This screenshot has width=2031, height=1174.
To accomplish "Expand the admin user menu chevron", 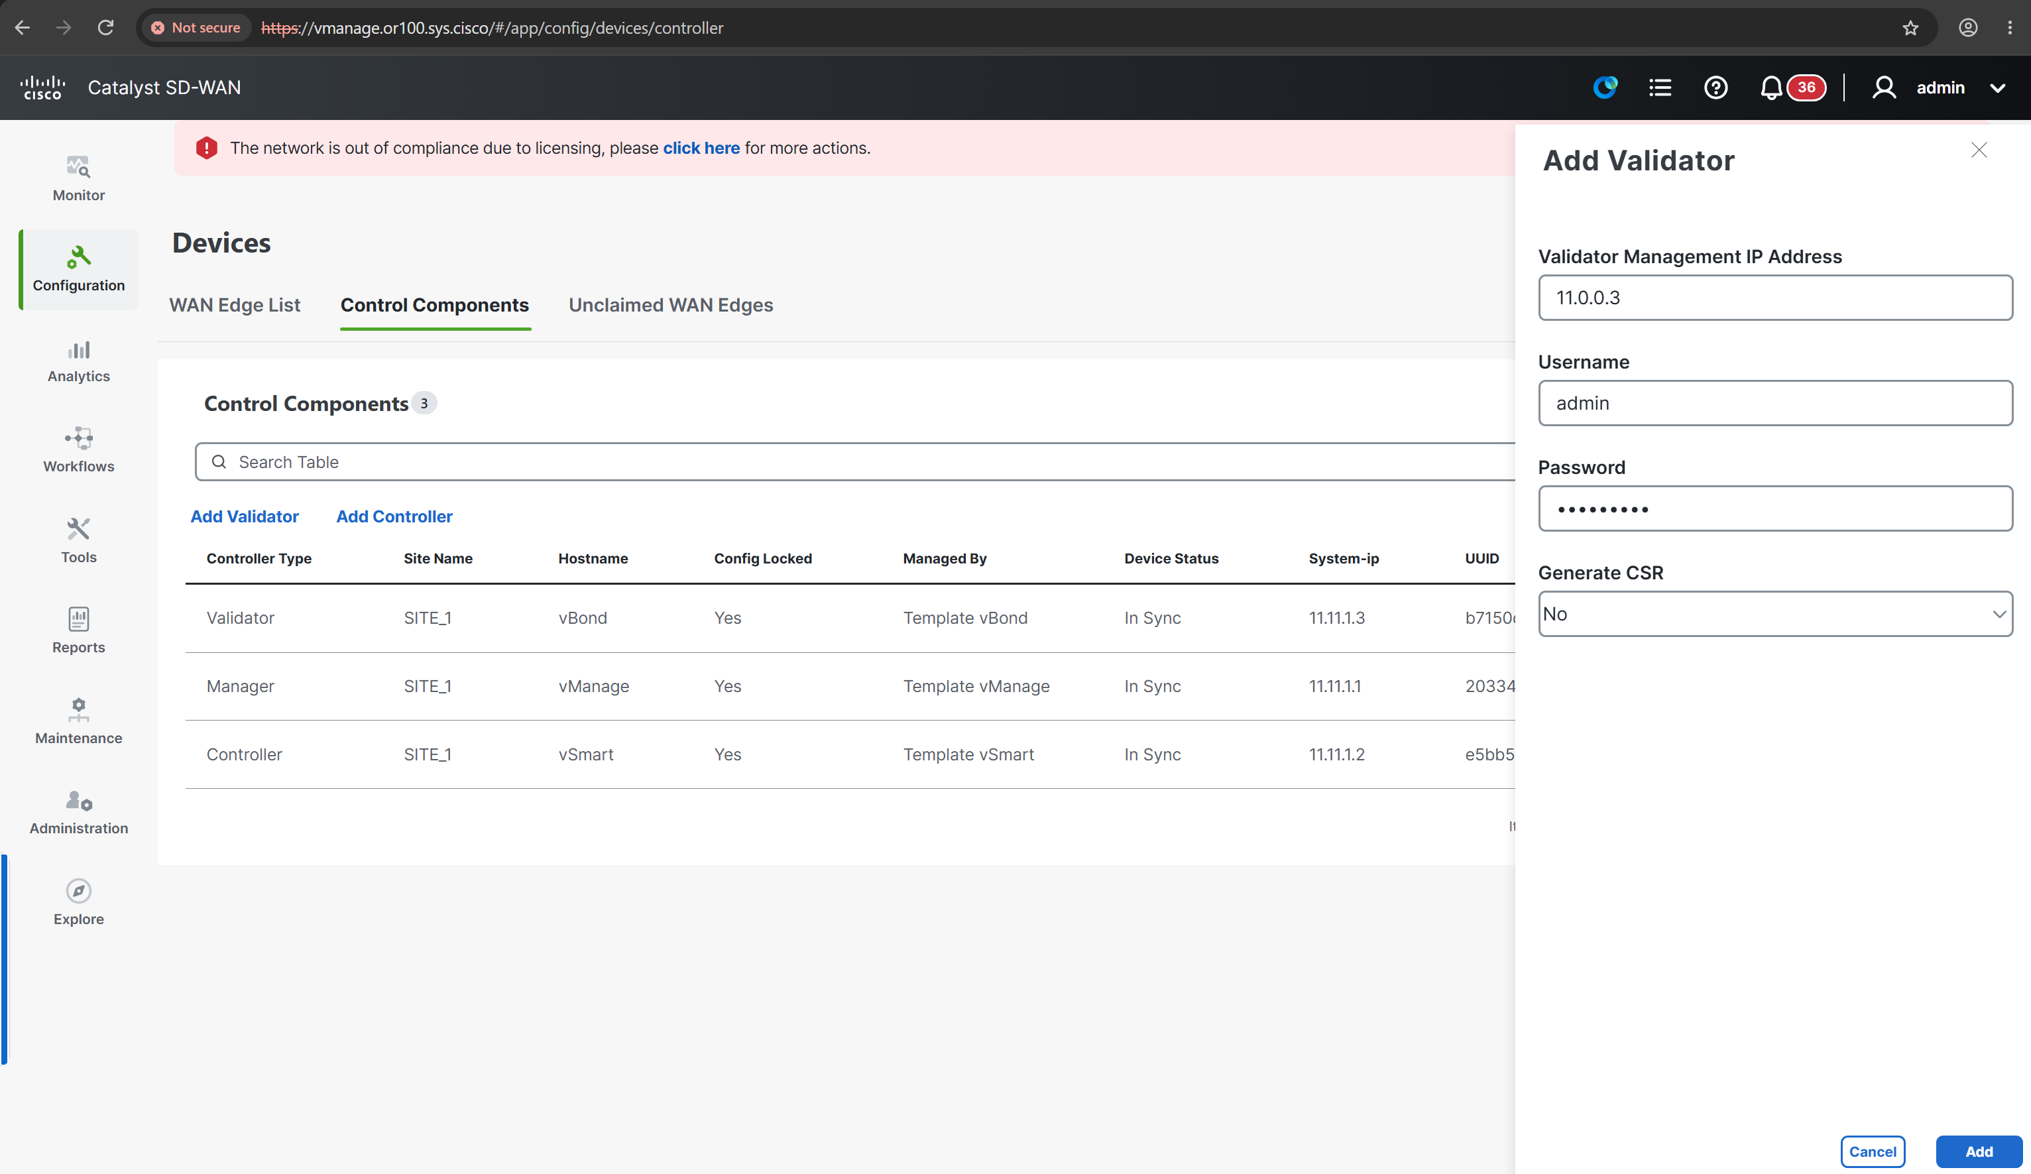I will coord(1998,88).
